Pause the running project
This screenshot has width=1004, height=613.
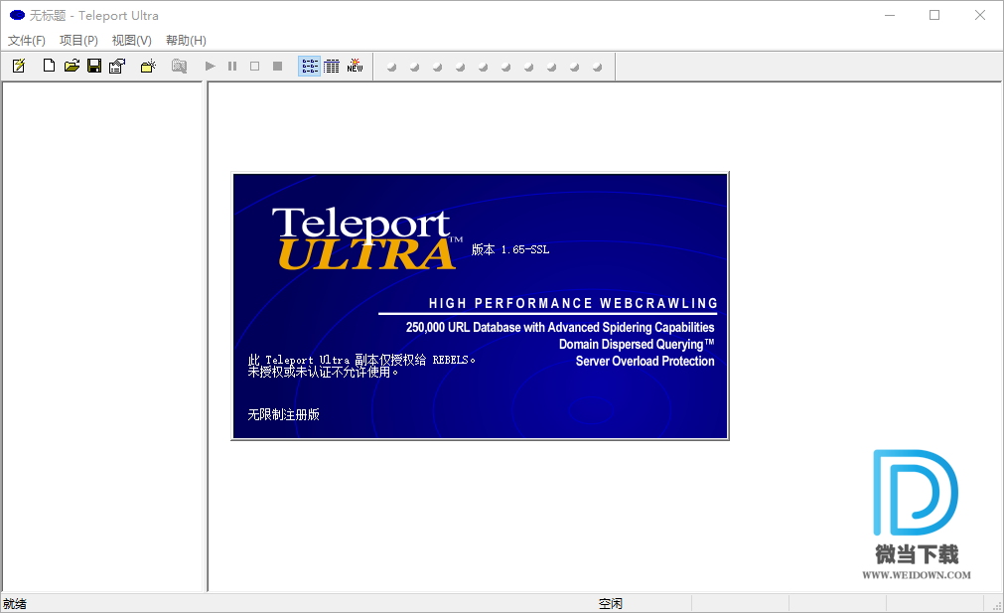pyautogui.click(x=232, y=66)
